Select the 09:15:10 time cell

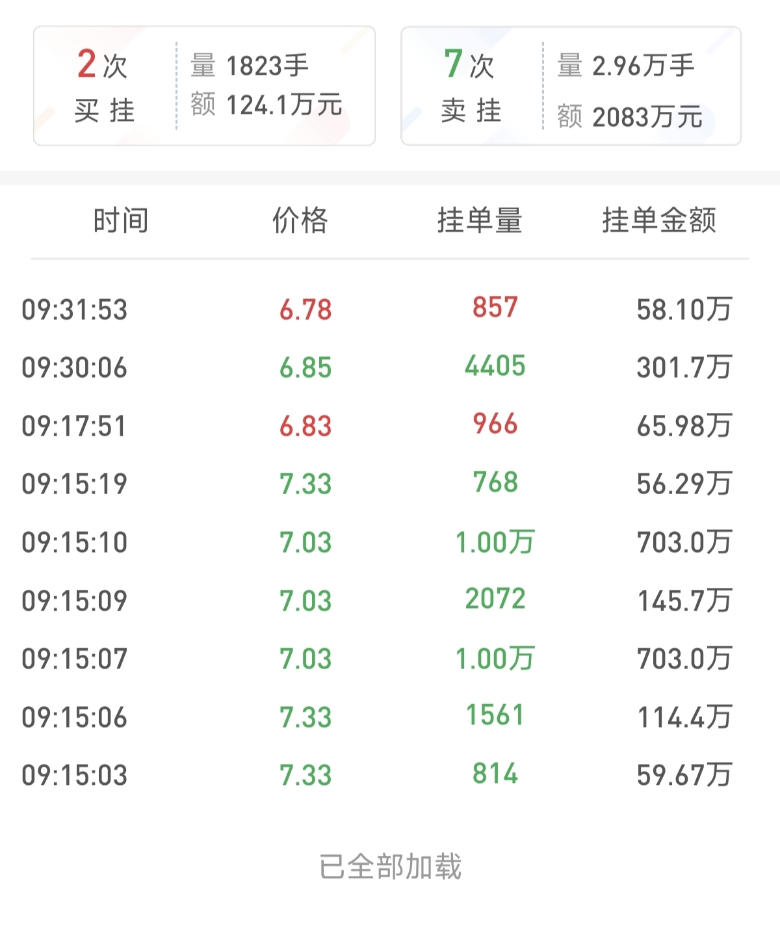point(75,543)
